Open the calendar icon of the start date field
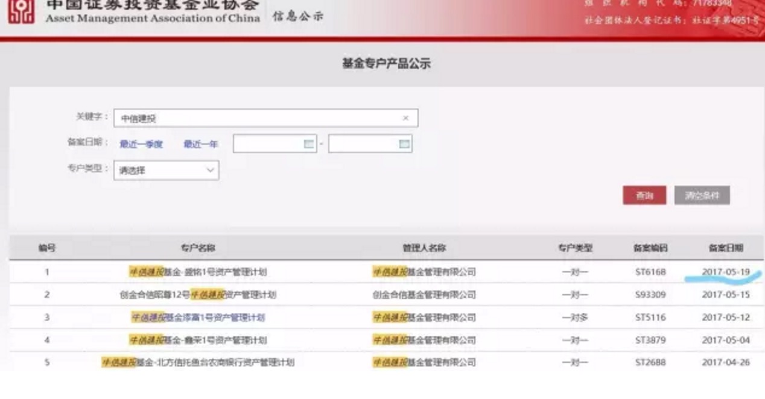765x399 pixels. tap(309, 144)
